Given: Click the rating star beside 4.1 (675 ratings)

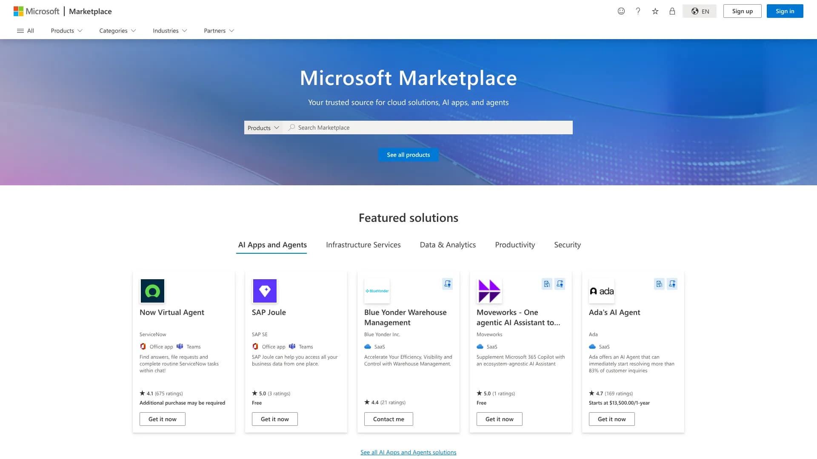Looking at the screenshot, I should (x=142, y=393).
